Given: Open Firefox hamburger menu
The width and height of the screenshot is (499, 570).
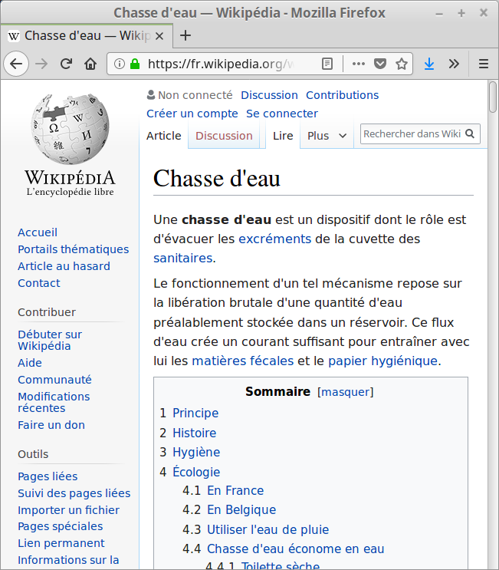Looking at the screenshot, I should pos(484,64).
